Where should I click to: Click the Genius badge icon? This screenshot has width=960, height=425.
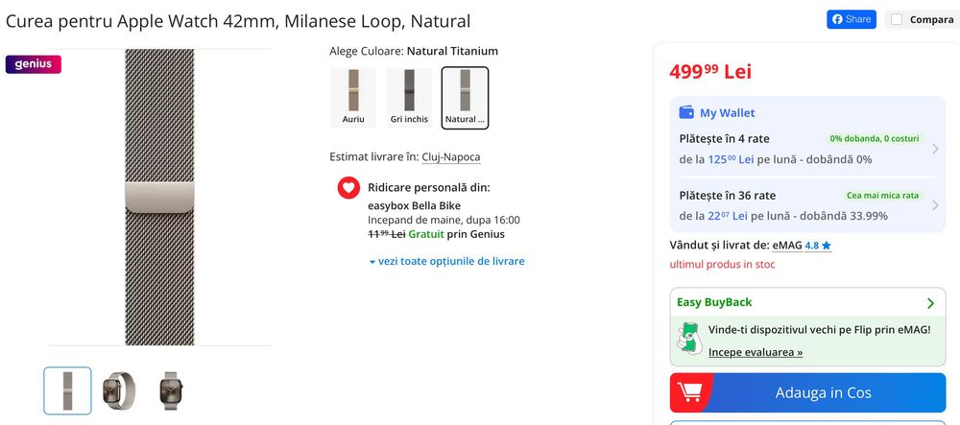pyautogui.click(x=34, y=64)
